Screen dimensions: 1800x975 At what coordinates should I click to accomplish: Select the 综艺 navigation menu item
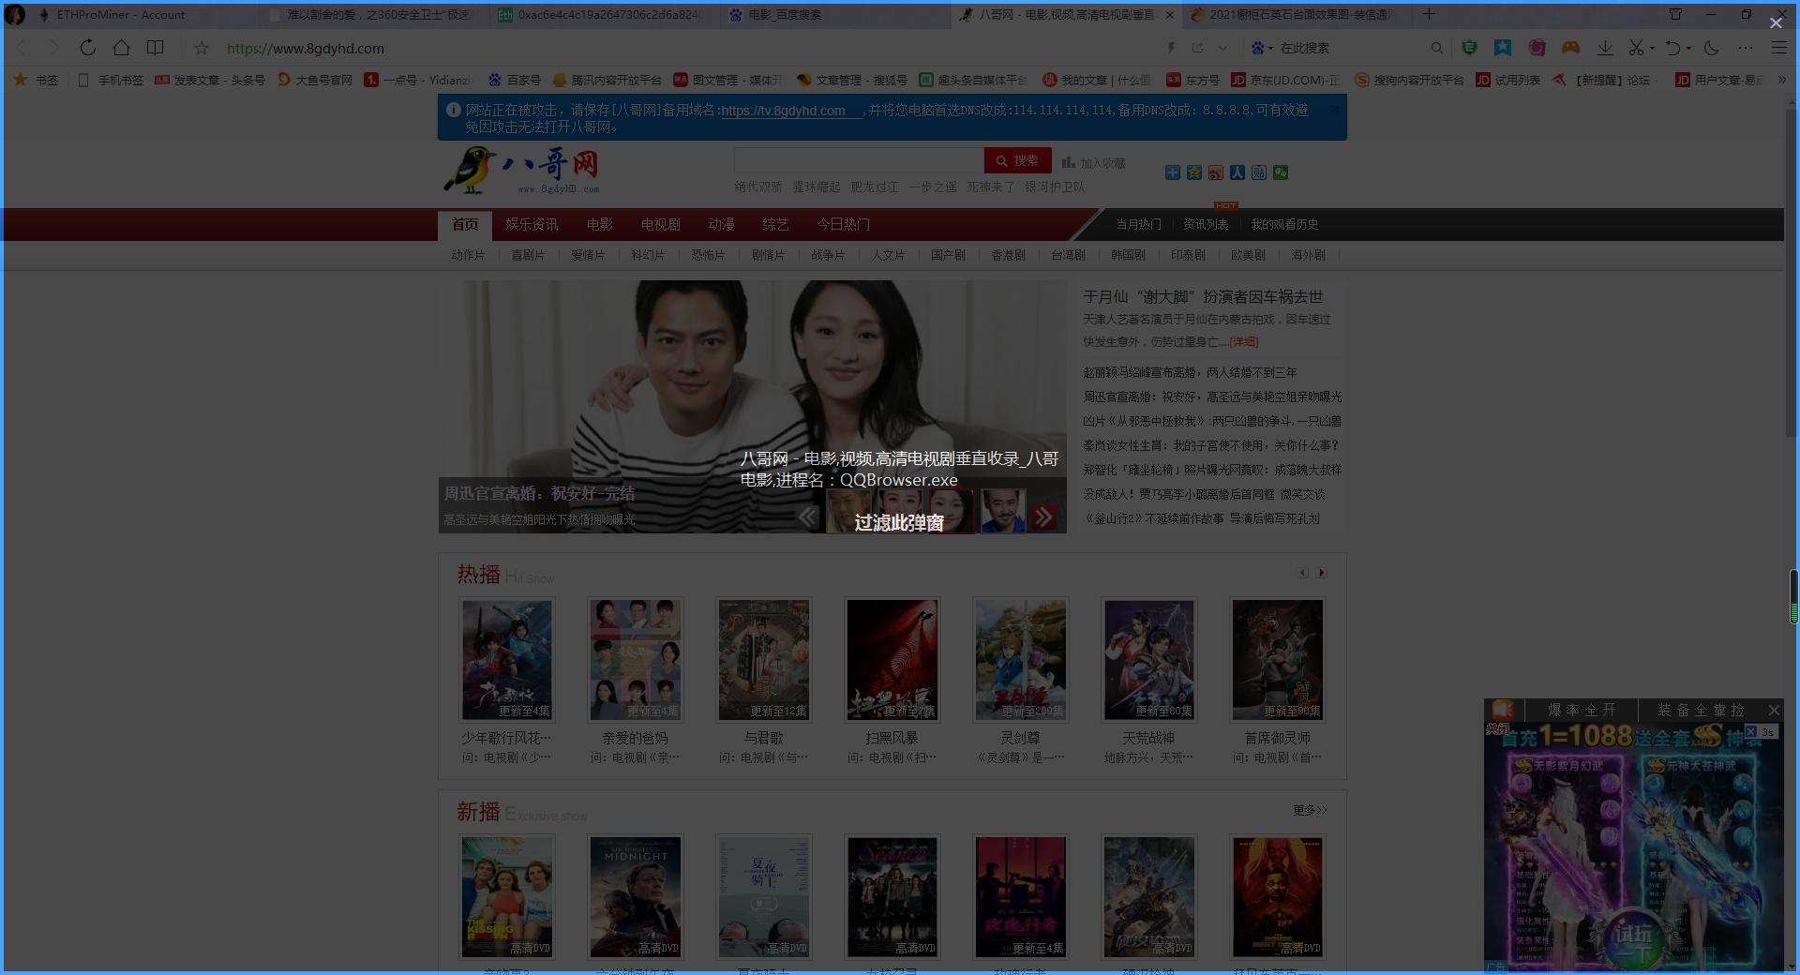[x=775, y=224]
